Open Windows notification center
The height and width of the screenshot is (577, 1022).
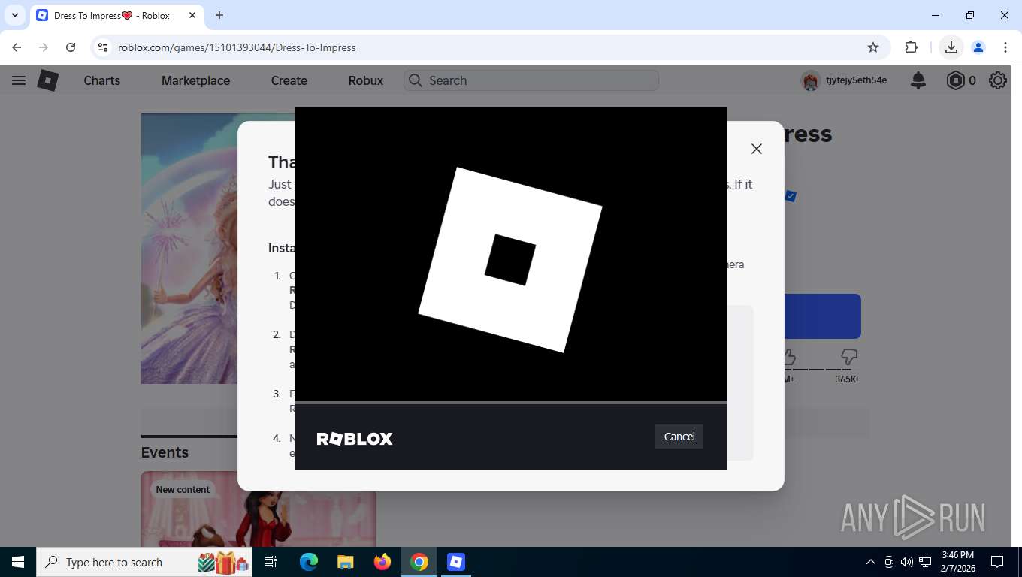click(x=997, y=562)
